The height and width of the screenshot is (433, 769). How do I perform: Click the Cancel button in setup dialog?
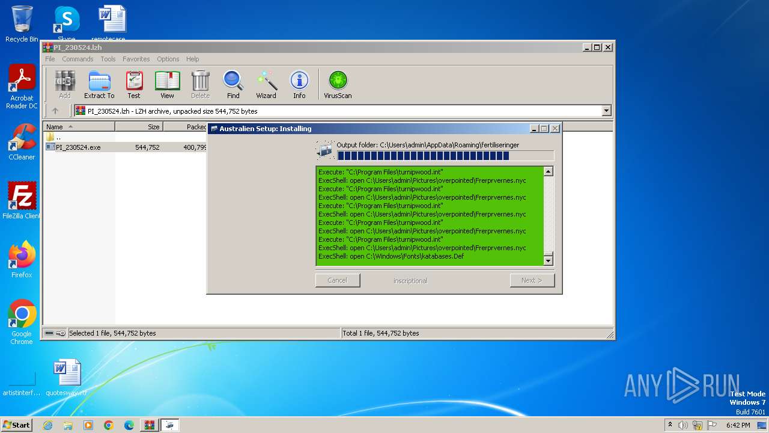pos(338,280)
